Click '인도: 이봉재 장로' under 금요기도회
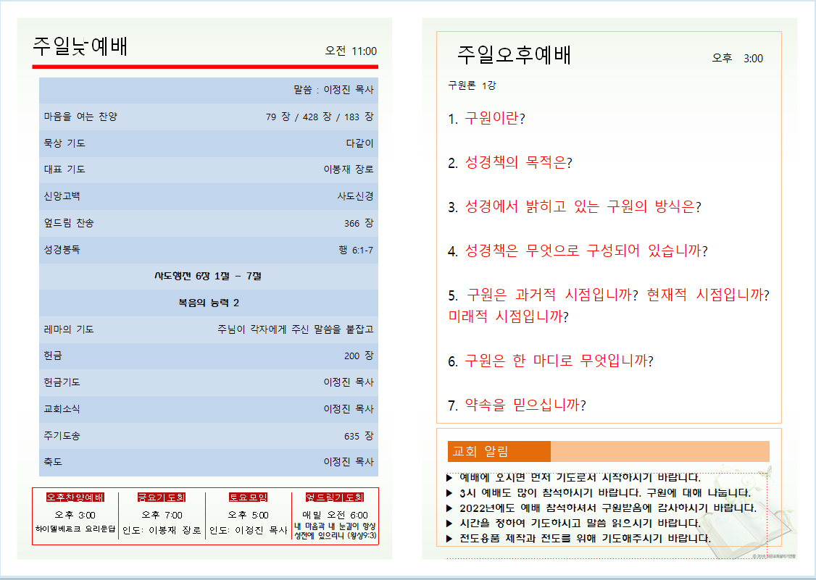This screenshot has width=816, height=580. (x=162, y=530)
